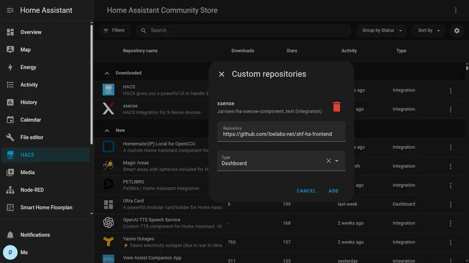Click the ADD button
Screen dimensions: 469x263
pos(334,191)
